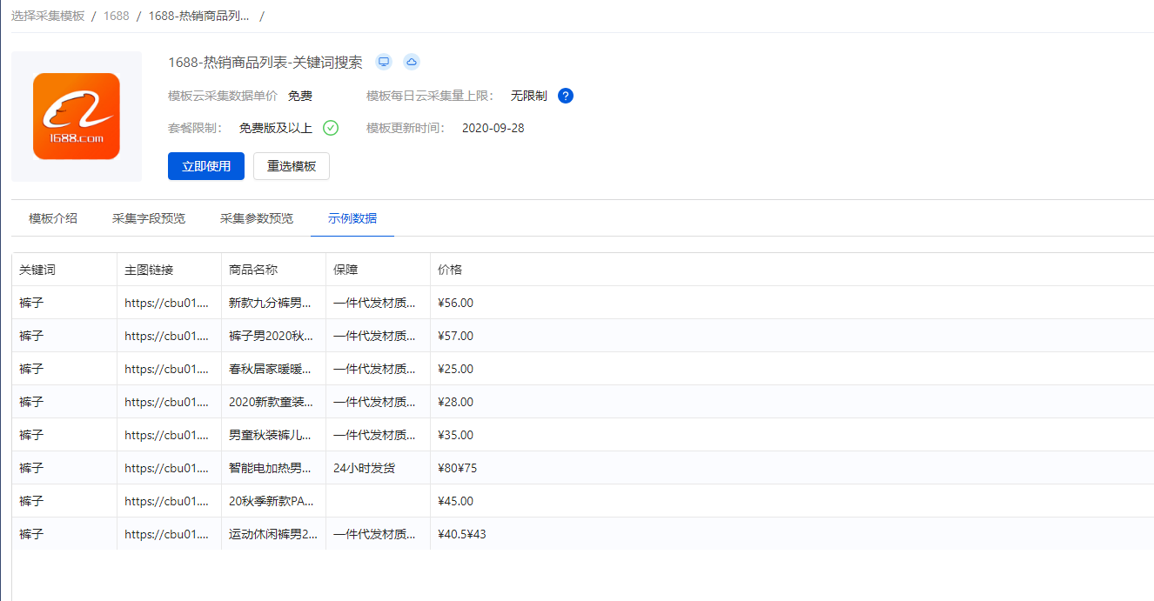The width and height of the screenshot is (1154, 601).
Task: Click the 1688.com template logo
Action: tap(77, 117)
